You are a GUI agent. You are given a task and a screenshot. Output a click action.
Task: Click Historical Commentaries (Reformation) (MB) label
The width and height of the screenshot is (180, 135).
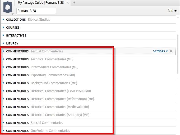pyautogui.click(x=62, y=99)
